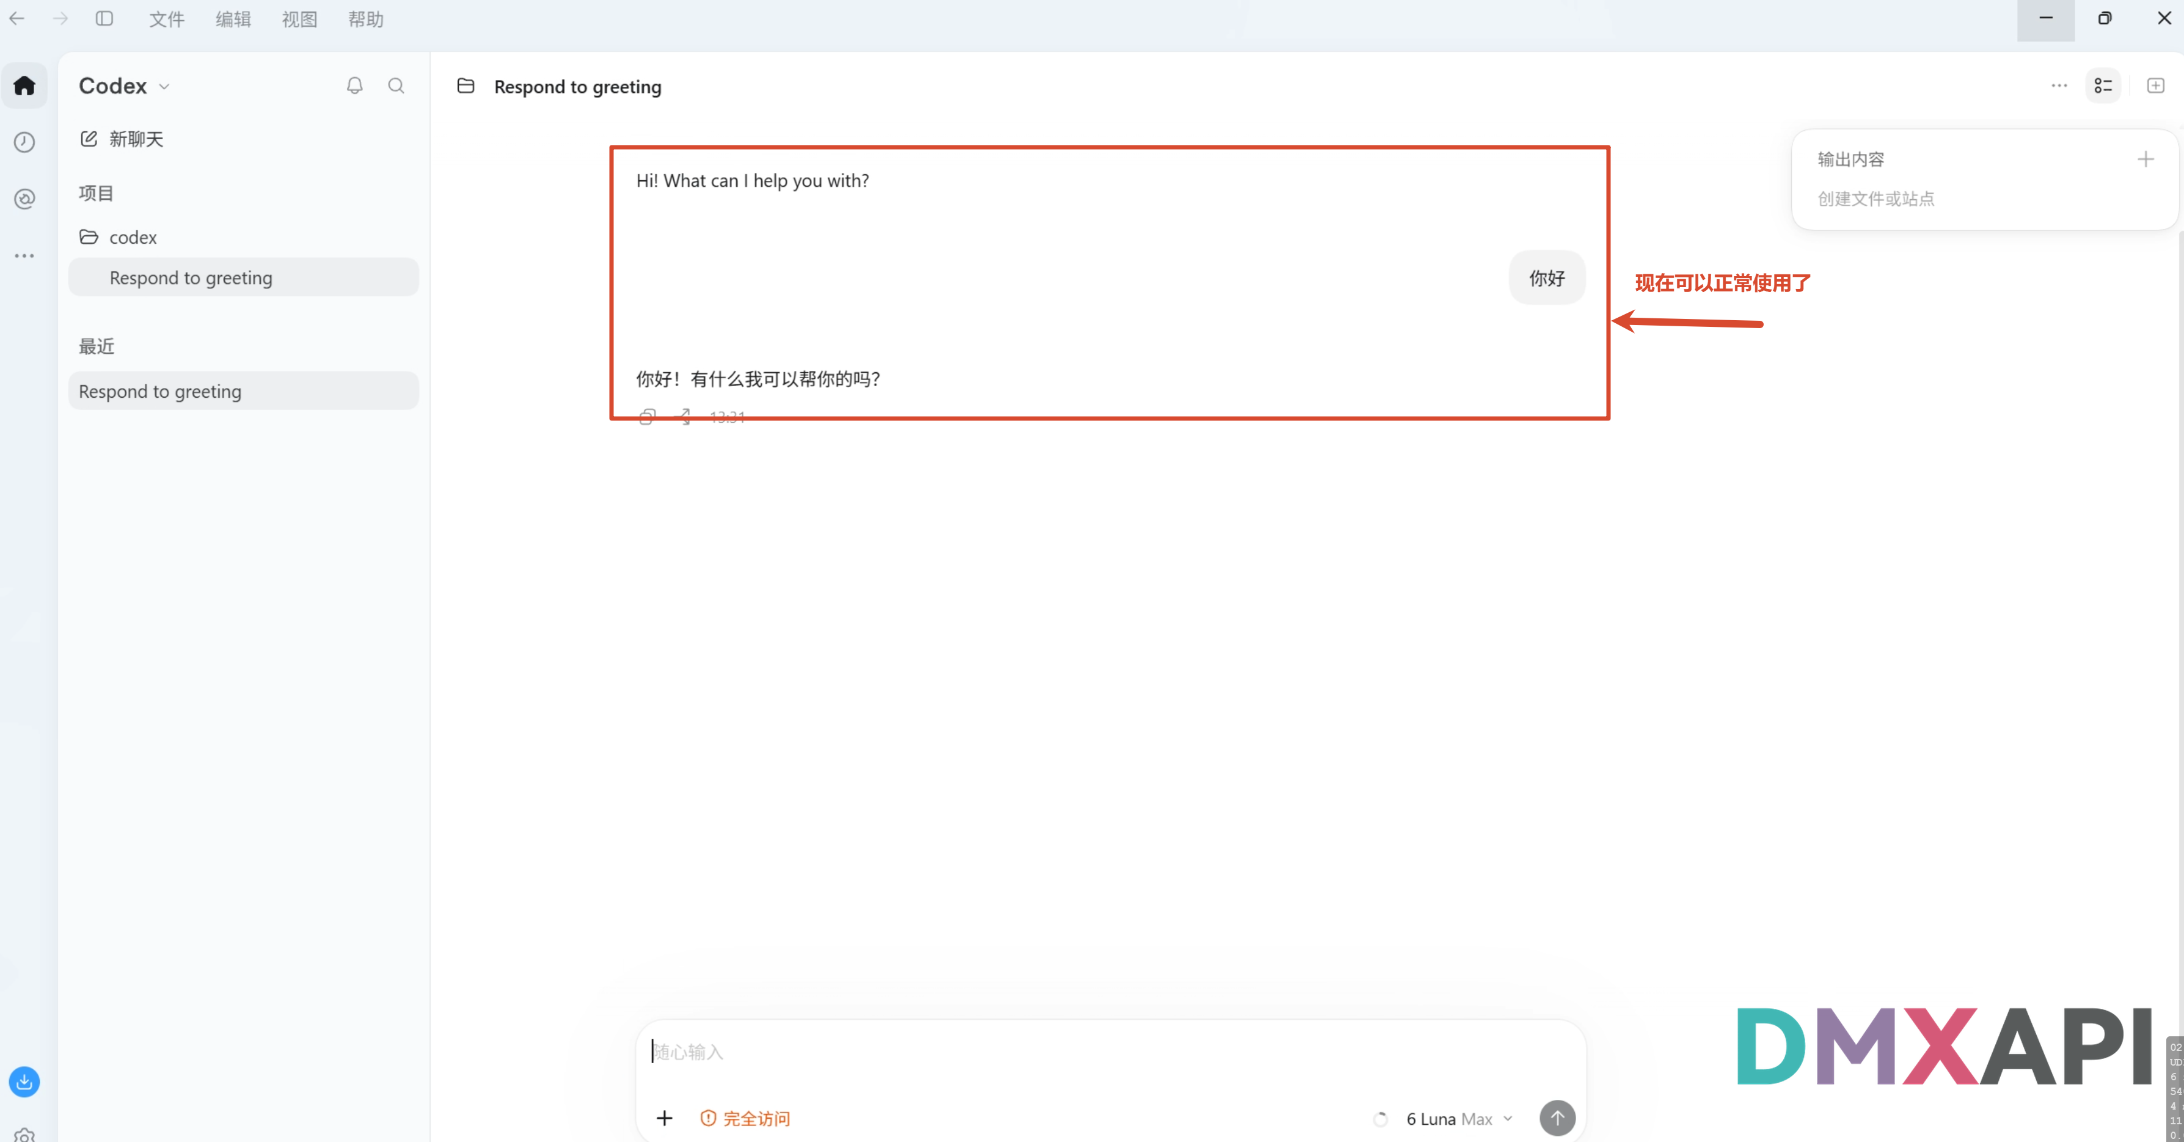Open the header three-dot options menu
2184x1142 pixels.
(x=2059, y=86)
